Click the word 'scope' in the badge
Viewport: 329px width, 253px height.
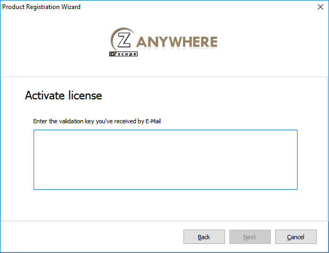tap(127, 54)
